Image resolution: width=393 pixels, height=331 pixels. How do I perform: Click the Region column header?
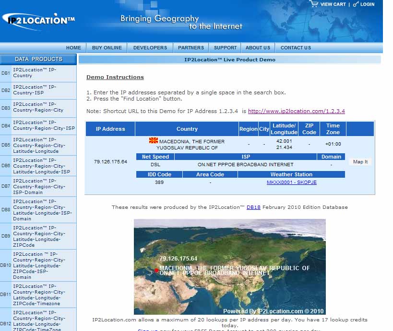[249, 129]
